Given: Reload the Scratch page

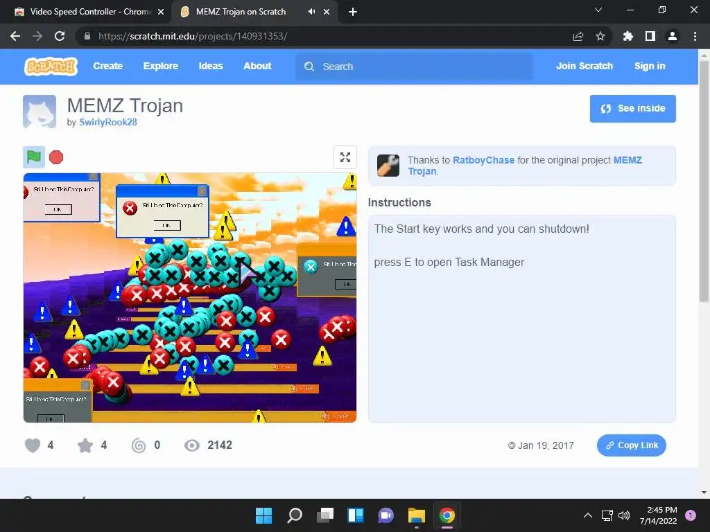Looking at the screenshot, I should point(60,36).
